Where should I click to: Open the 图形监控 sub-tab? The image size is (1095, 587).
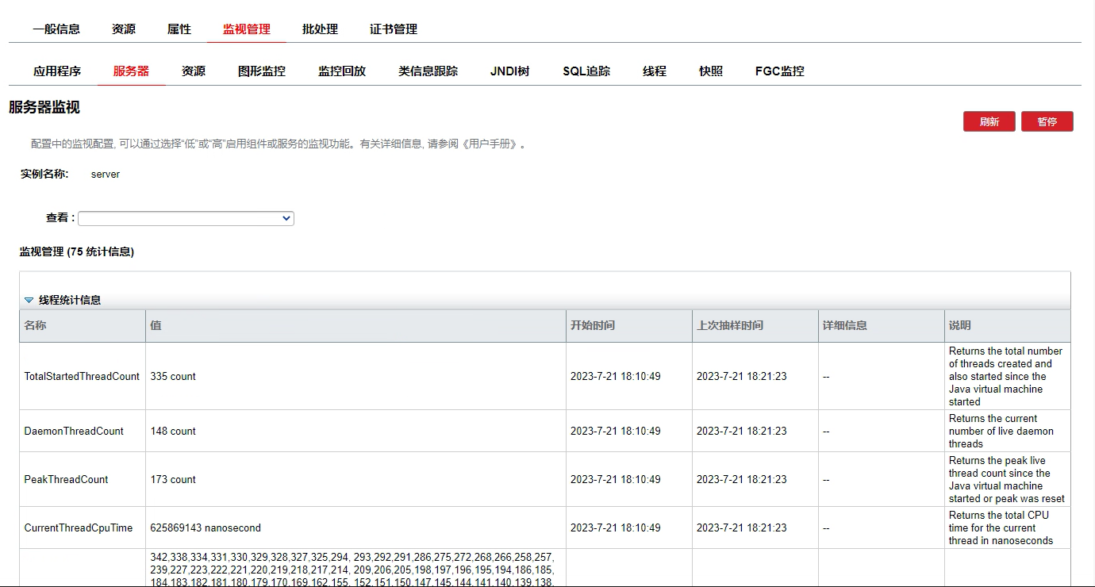coord(262,71)
